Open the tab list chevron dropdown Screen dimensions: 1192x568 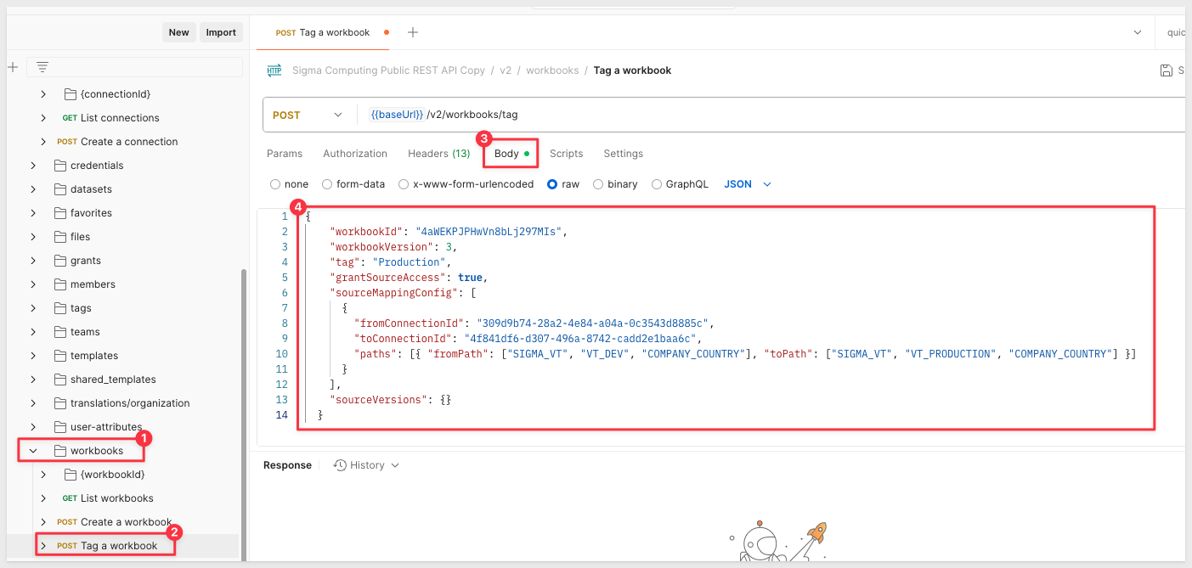point(1138,32)
